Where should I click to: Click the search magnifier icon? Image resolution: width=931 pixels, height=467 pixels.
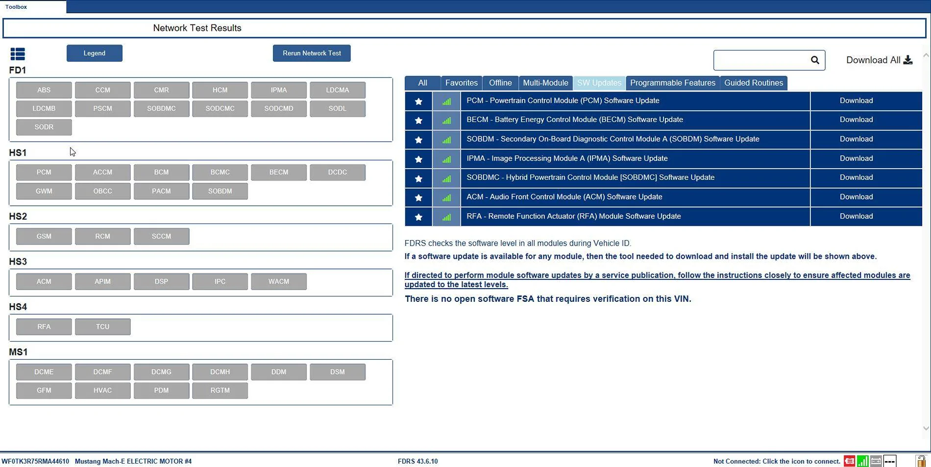tap(815, 60)
